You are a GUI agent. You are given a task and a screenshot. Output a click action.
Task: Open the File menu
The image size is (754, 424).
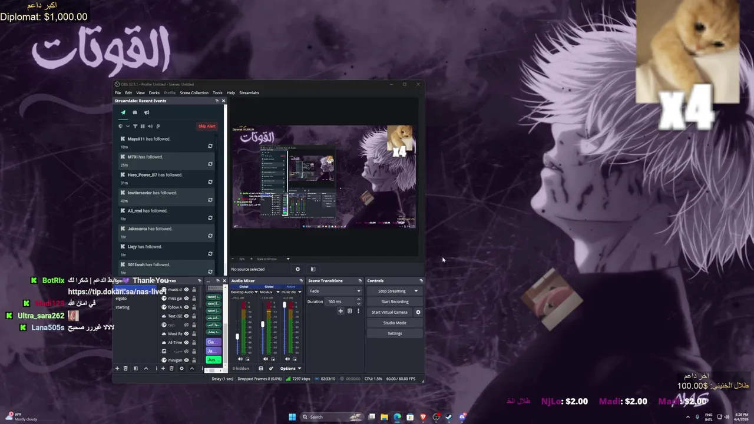pyautogui.click(x=118, y=93)
